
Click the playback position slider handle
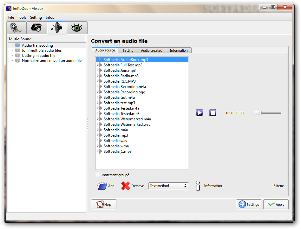tap(258, 113)
